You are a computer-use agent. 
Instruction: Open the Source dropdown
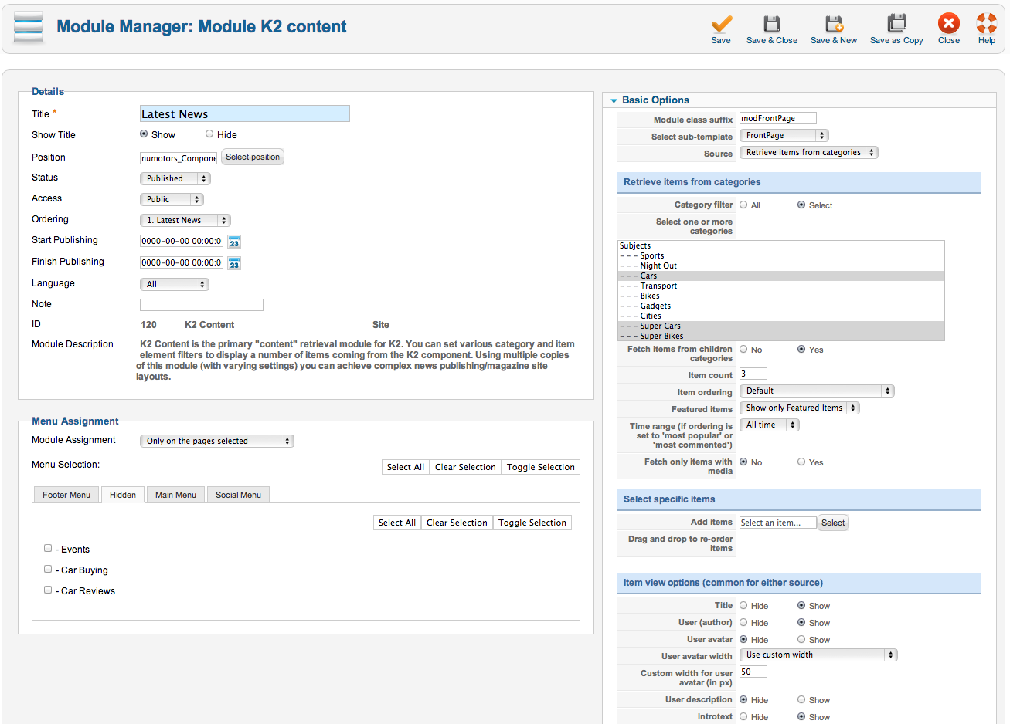[808, 152]
